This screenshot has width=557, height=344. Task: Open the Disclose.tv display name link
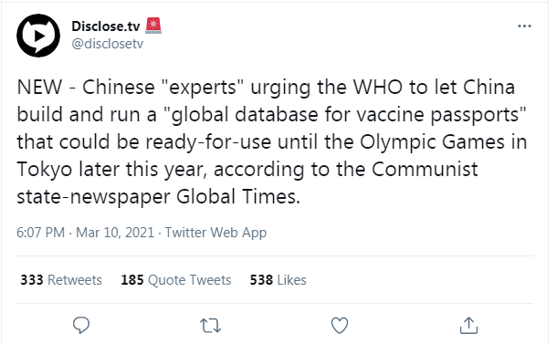coord(106,26)
